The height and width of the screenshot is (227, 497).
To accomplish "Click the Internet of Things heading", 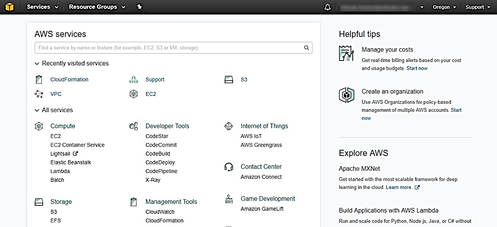I will 264,126.
